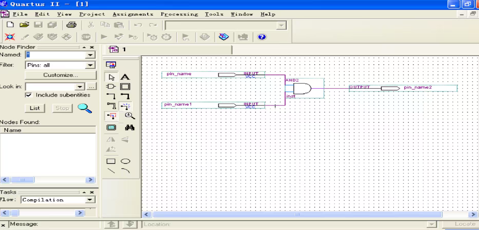Click the Customize... button
This screenshot has height=230, width=479.
coord(61,75)
